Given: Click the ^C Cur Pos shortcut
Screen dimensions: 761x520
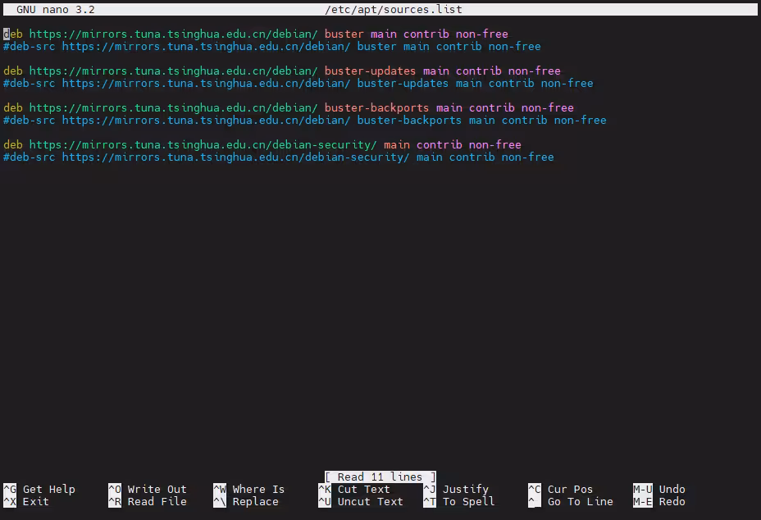Looking at the screenshot, I should (561, 489).
